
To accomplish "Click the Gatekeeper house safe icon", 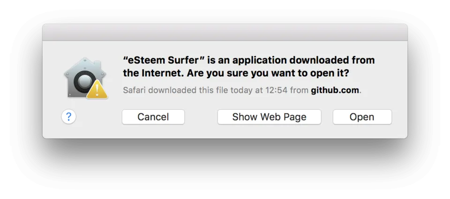I will click(85, 78).
